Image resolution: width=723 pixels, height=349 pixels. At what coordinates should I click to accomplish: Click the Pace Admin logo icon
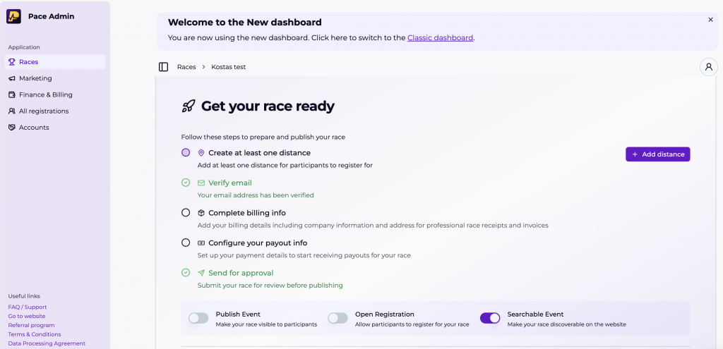click(x=14, y=16)
